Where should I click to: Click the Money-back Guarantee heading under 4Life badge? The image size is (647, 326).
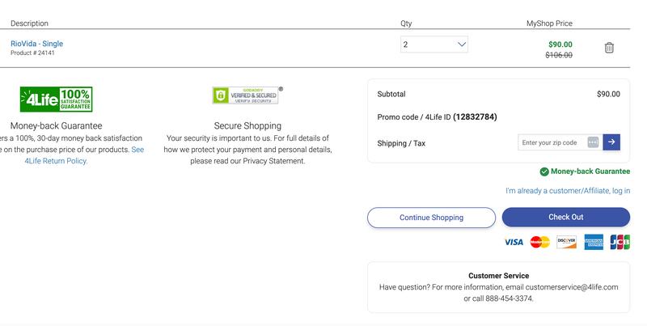tap(56, 126)
